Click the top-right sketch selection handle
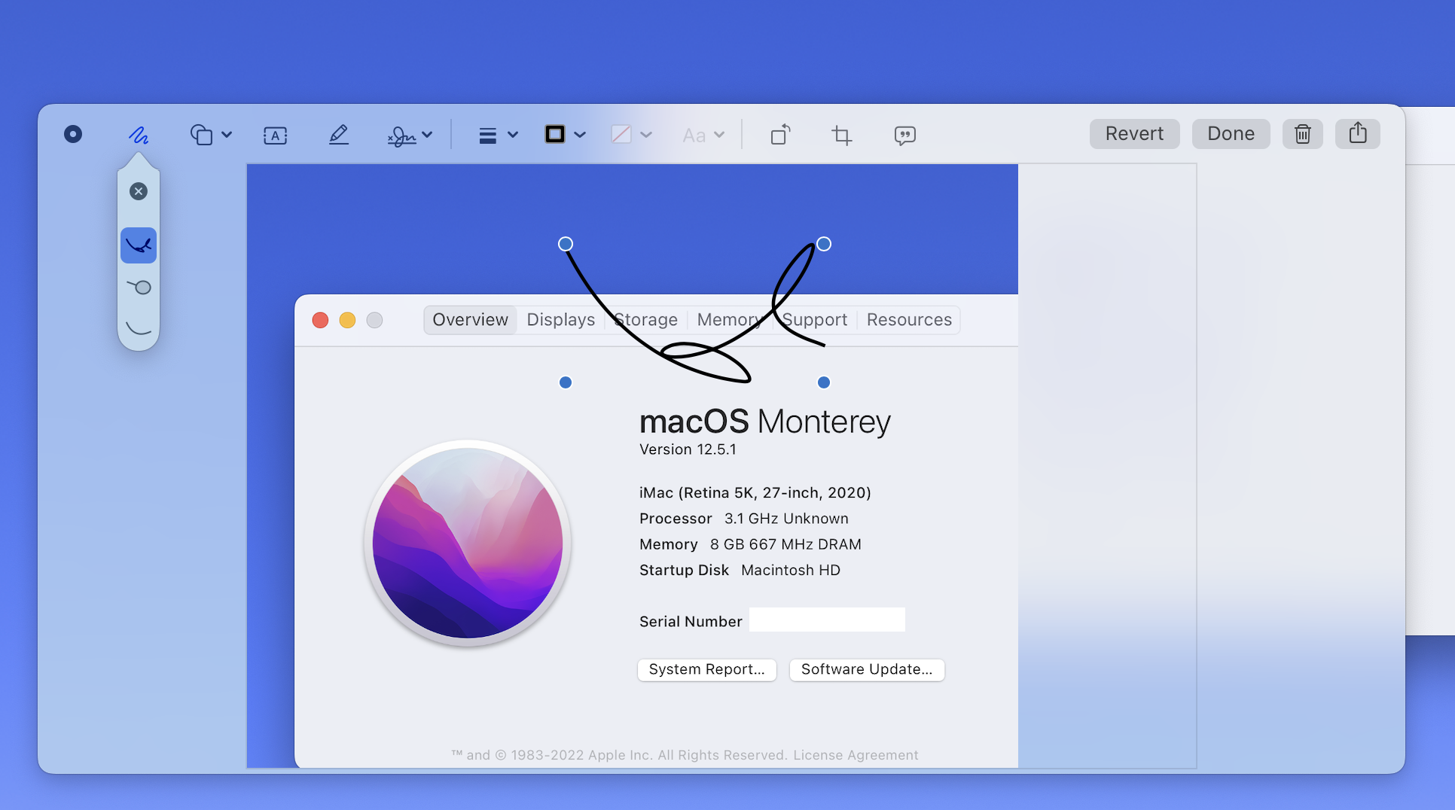Image resolution: width=1455 pixels, height=810 pixels. tap(824, 244)
